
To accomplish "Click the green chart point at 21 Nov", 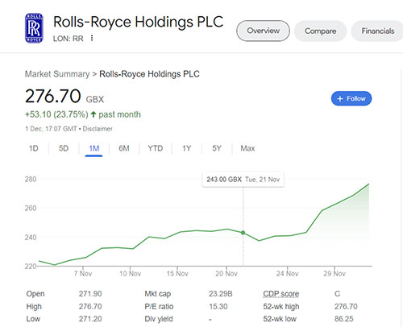I will 243,233.
